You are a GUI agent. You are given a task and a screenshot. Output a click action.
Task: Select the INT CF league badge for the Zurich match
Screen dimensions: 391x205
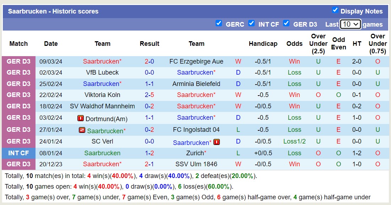[18, 153]
